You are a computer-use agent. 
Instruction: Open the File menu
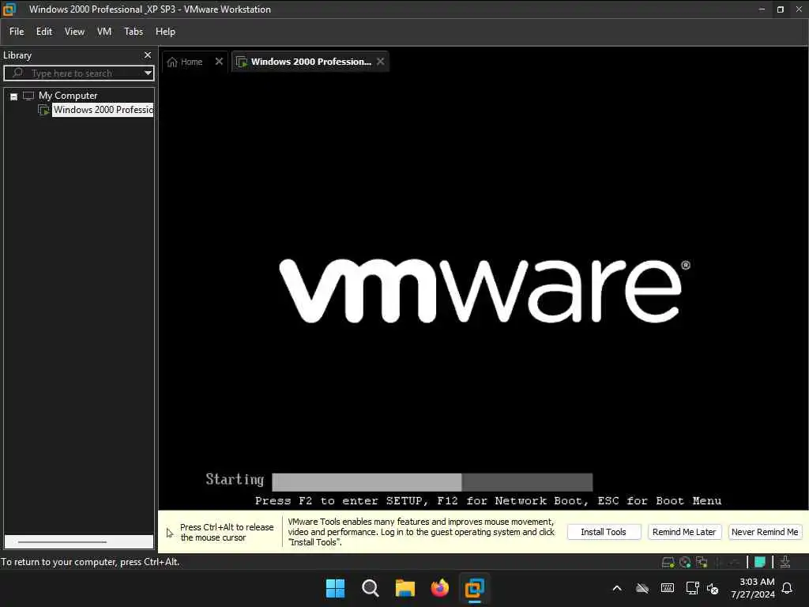[x=17, y=32]
